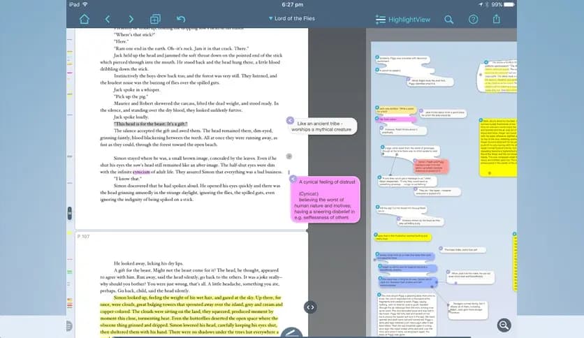Tap the yellow highlighted 'Simon looked up' passage

(x=191, y=314)
